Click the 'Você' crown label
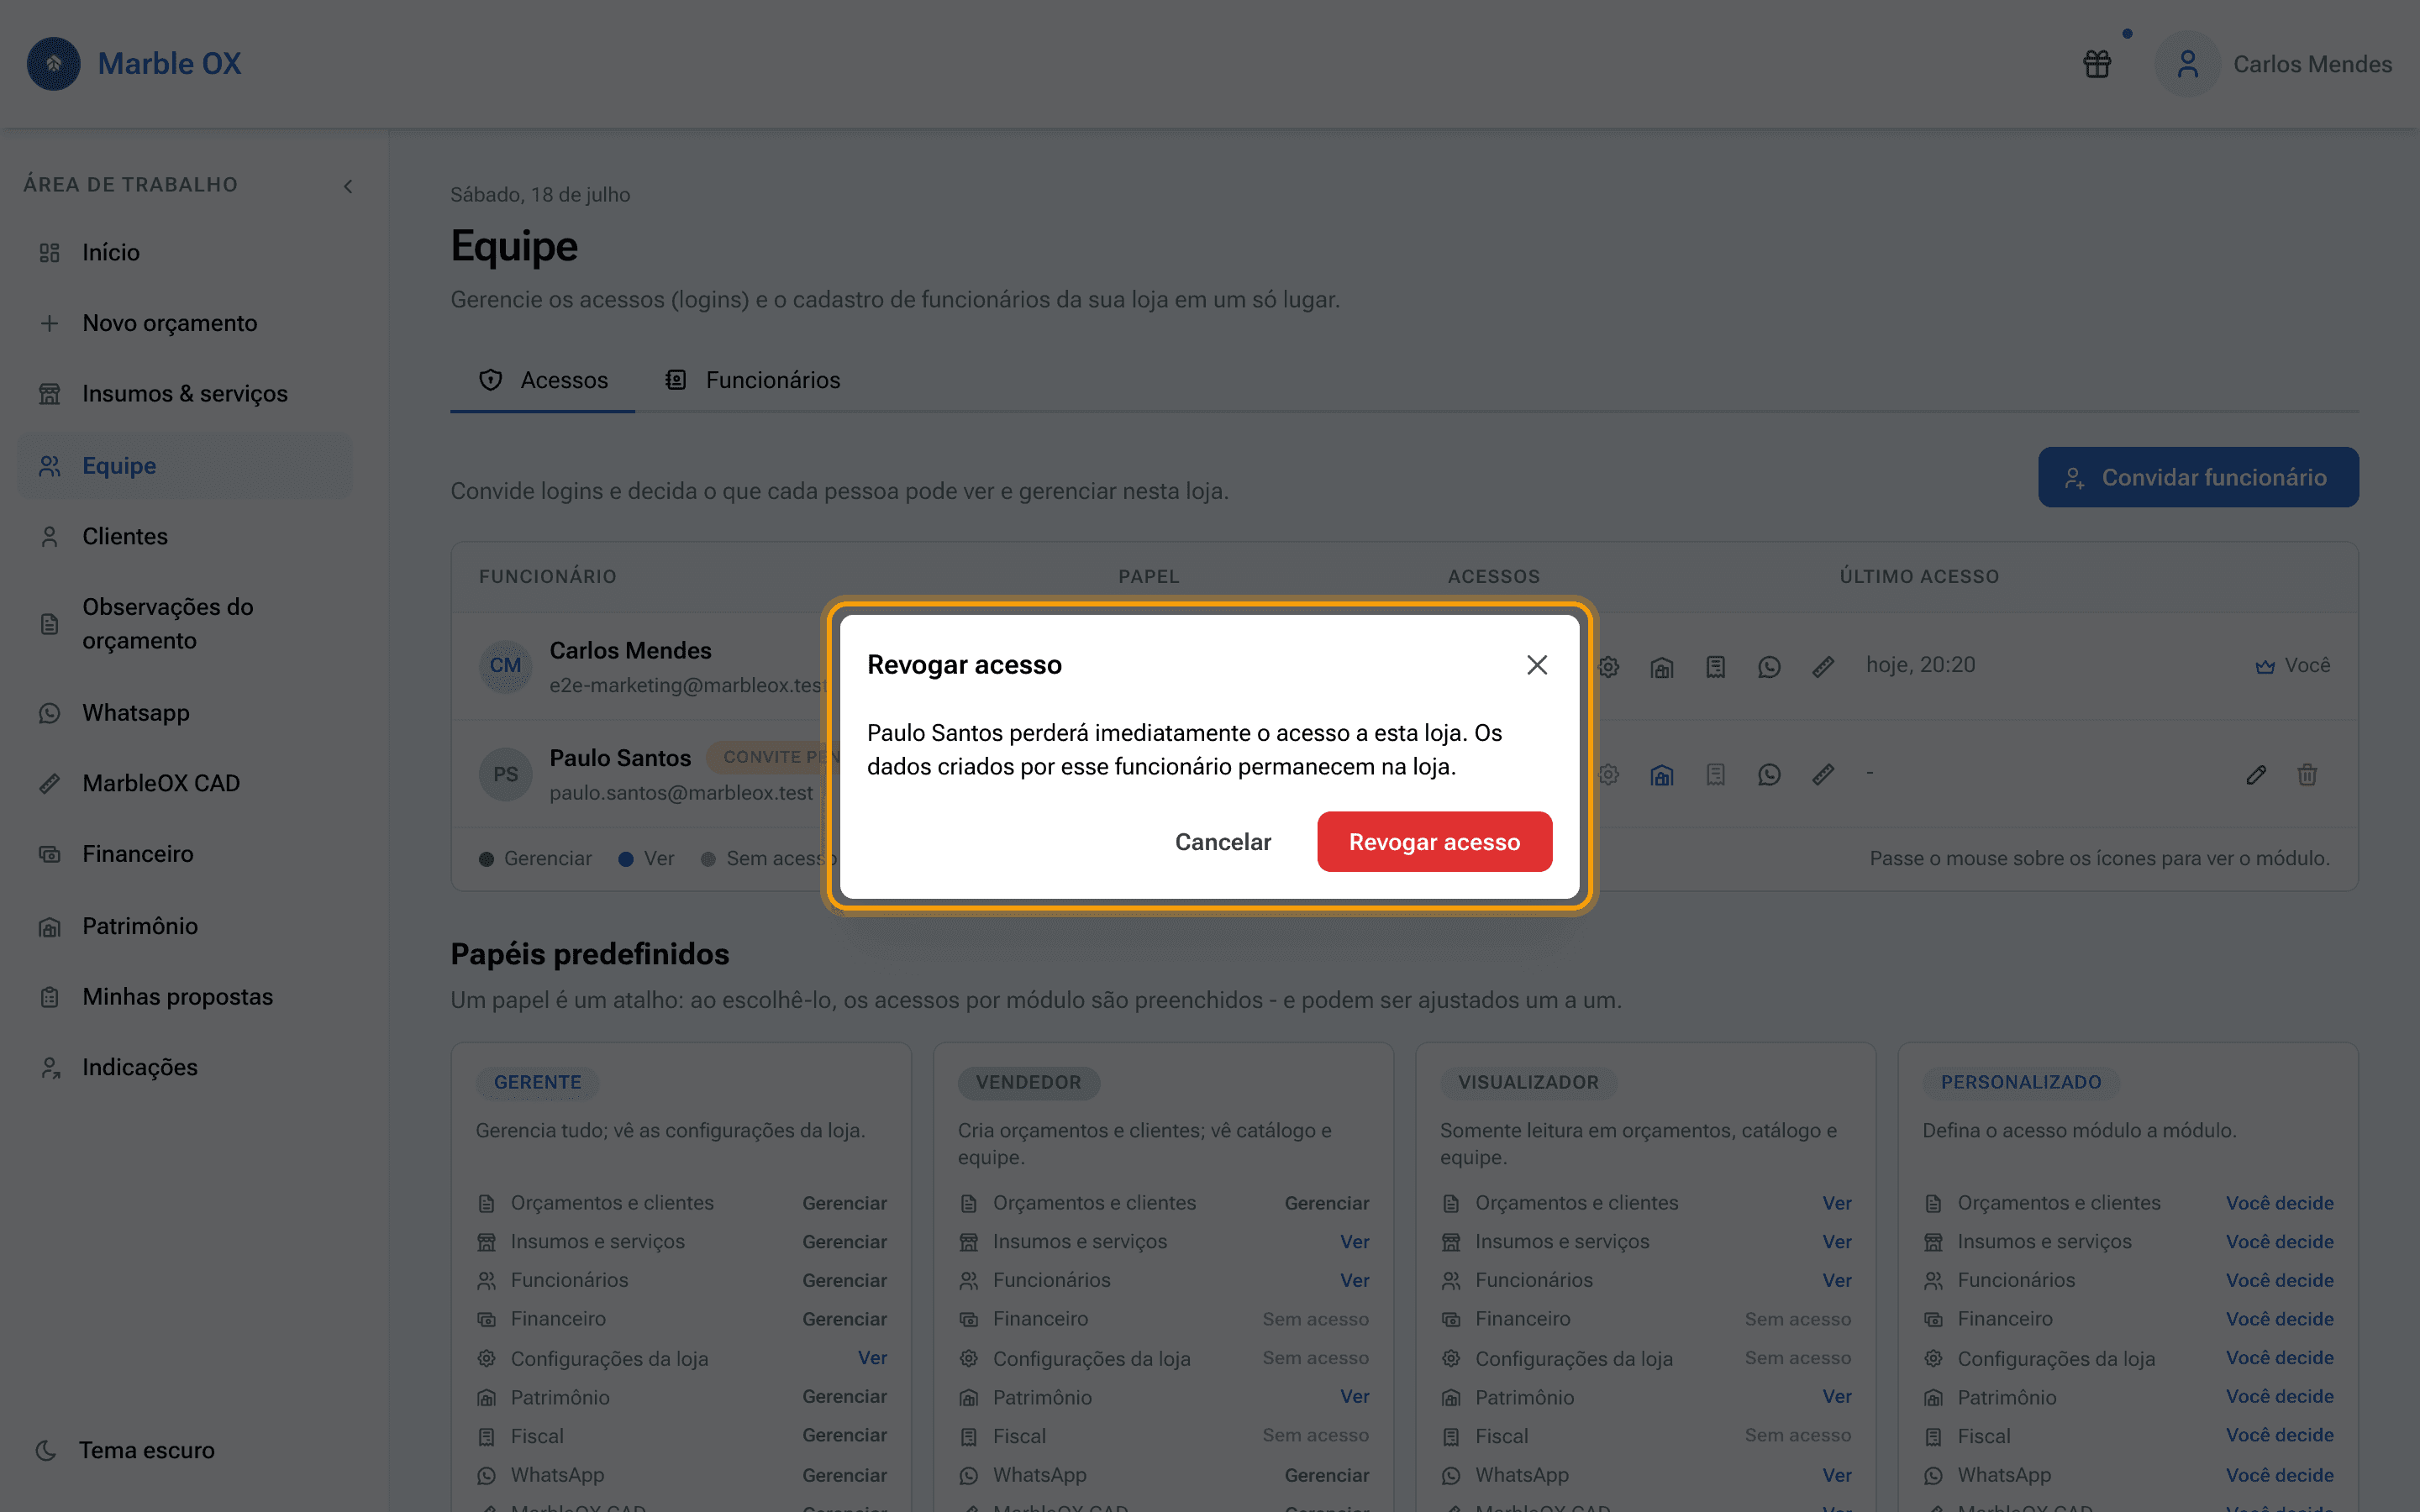Image resolution: width=2420 pixels, height=1512 pixels. tap(2292, 666)
